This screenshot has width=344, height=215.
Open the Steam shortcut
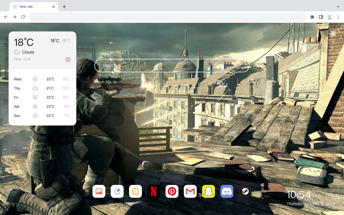(x=245, y=191)
